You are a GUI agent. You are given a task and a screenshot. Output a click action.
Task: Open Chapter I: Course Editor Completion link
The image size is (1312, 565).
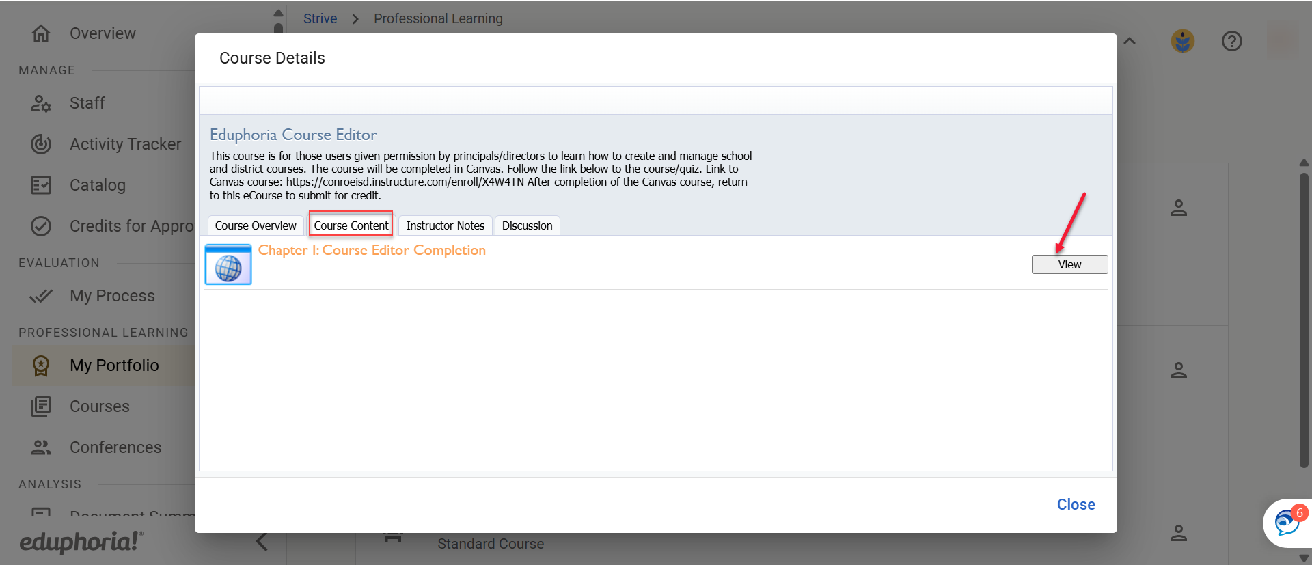[x=372, y=251]
